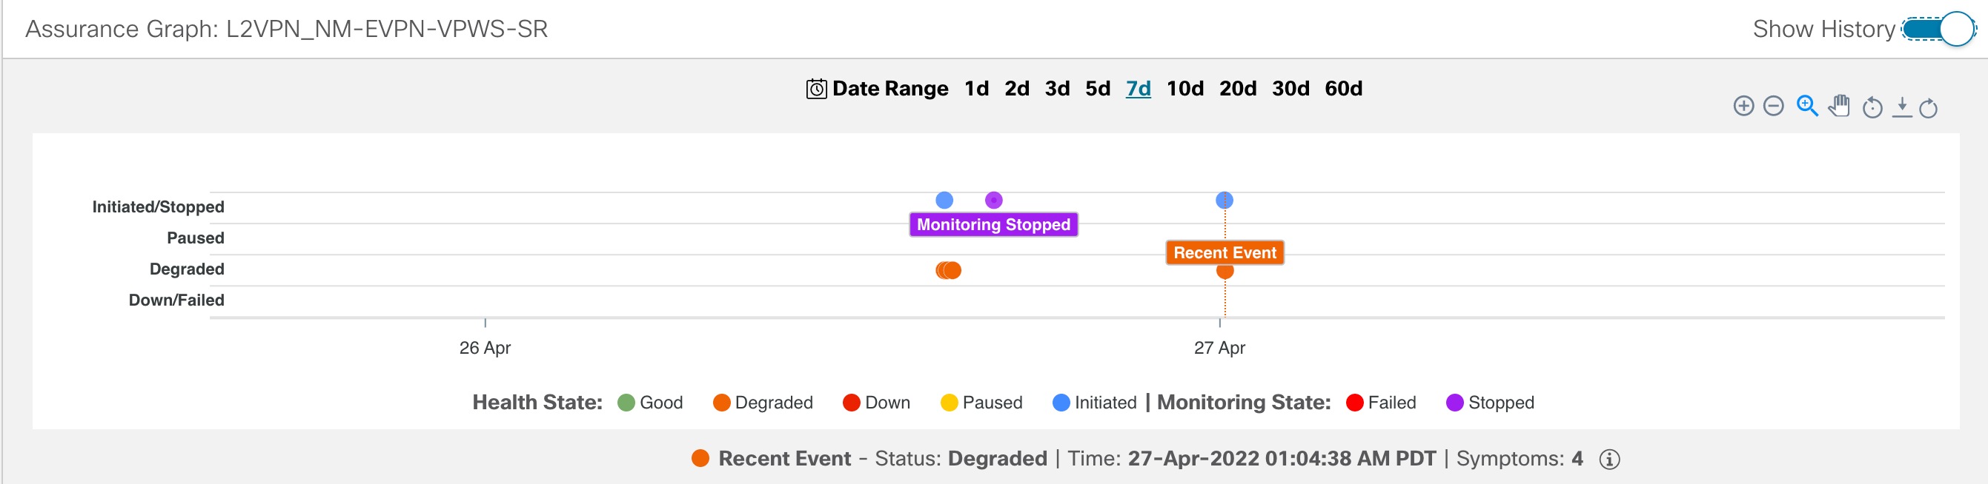The image size is (1988, 484).
Task: Toggle the Degraded legend entry
Action: pyautogui.click(x=763, y=403)
